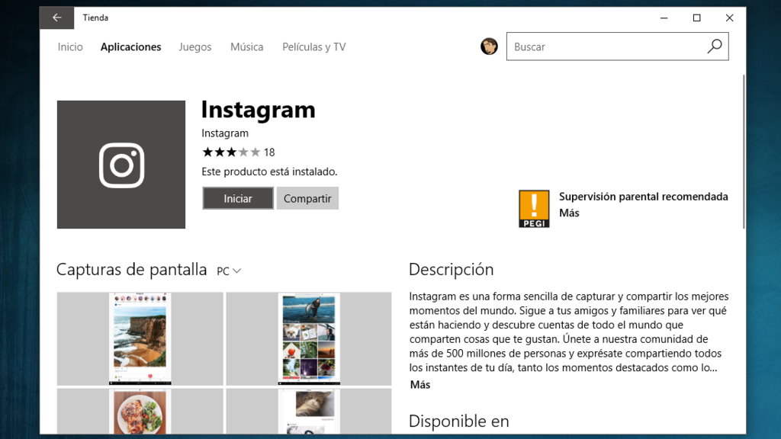The height and width of the screenshot is (439, 781).
Task: Open the Películas y TV section
Action: (x=313, y=46)
